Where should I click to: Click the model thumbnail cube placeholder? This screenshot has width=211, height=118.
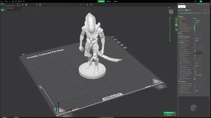click(x=194, y=108)
